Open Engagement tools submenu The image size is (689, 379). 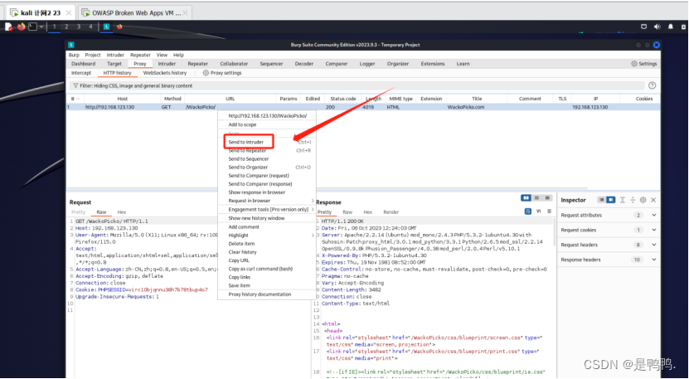267,209
